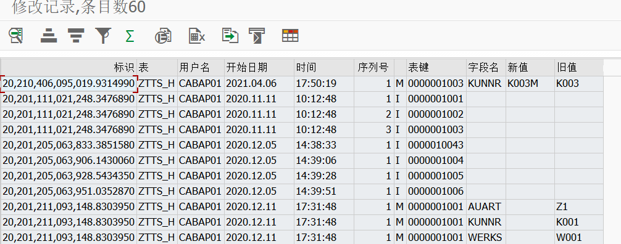
Task: Click ID cell 20,210,406,095,019.9314990
Action: (x=69, y=83)
